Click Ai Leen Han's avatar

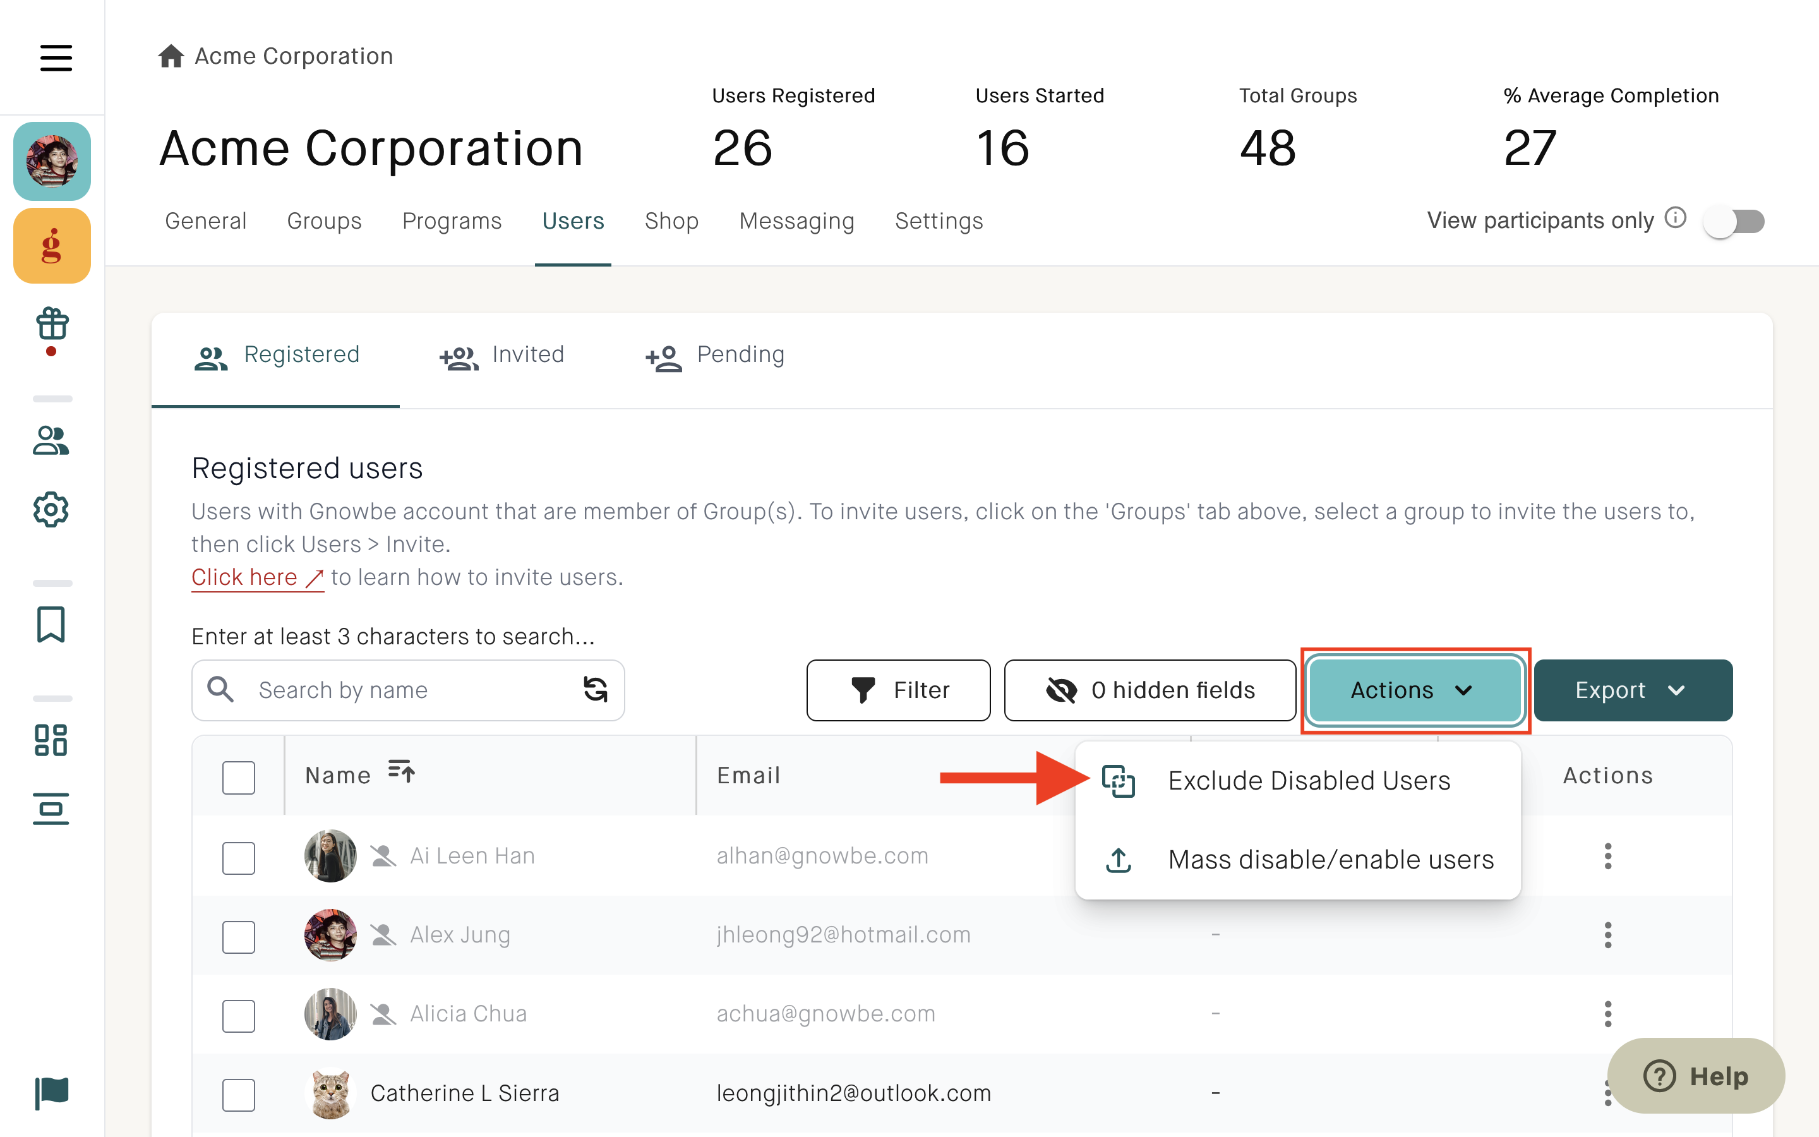(x=330, y=856)
